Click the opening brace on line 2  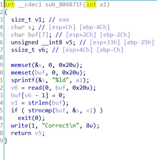(x=6, y=12)
